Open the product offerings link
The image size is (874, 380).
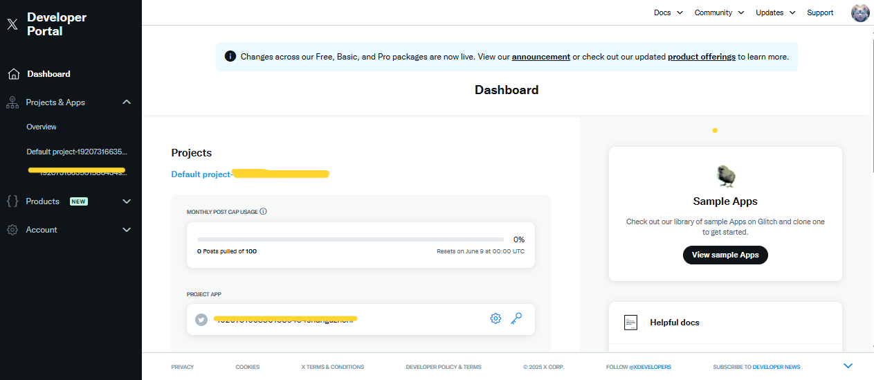tap(702, 57)
